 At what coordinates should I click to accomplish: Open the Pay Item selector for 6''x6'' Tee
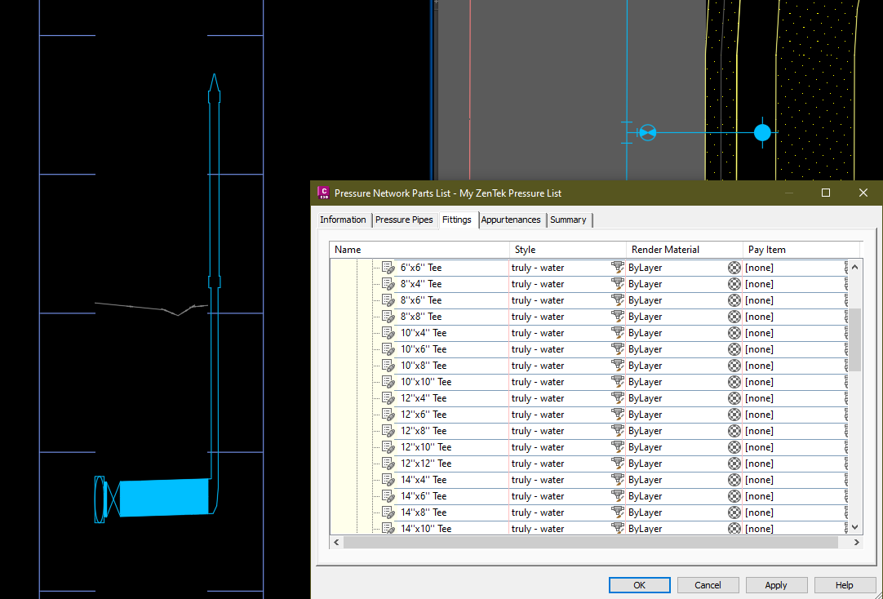click(x=845, y=267)
